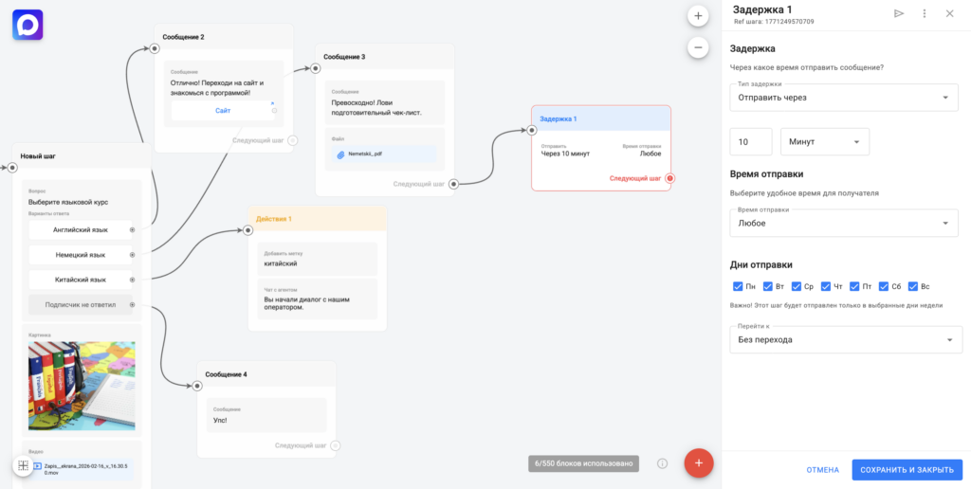
Task: Click the ОТМЕНА button
Action: (x=822, y=470)
